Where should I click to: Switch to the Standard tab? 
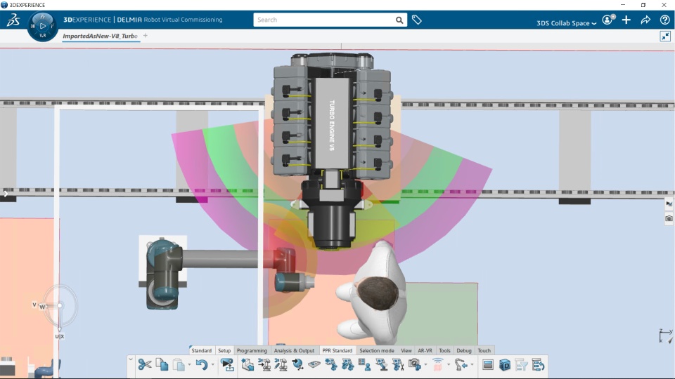click(x=202, y=351)
